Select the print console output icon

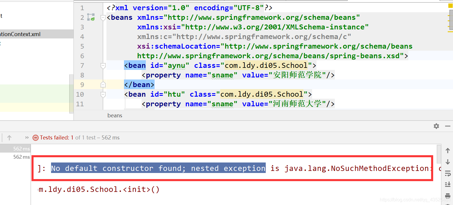[x=448, y=196]
